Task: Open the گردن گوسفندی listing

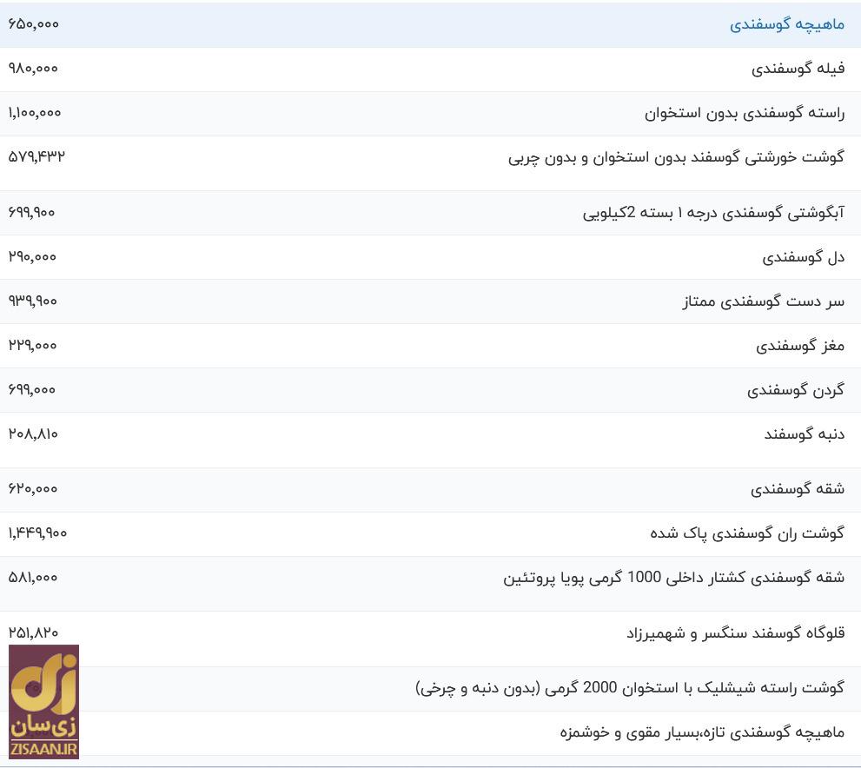Action: pyautogui.click(x=795, y=389)
